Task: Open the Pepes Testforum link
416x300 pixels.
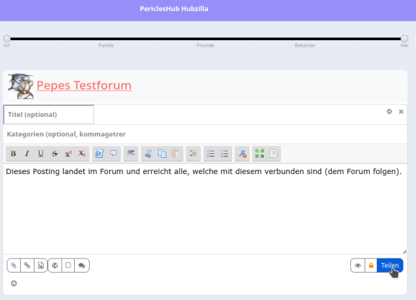Action: tap(84, 86)
